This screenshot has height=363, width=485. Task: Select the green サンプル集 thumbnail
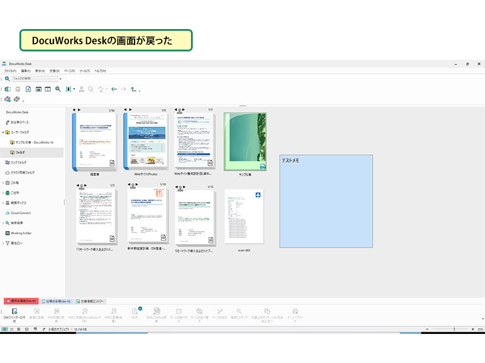coord(246,142)
